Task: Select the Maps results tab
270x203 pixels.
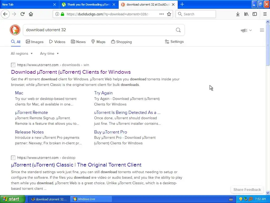Action: 98,42
